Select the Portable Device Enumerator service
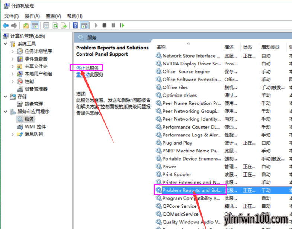The width and height of the screenshot is (292, 229). [x=192, y=159]
